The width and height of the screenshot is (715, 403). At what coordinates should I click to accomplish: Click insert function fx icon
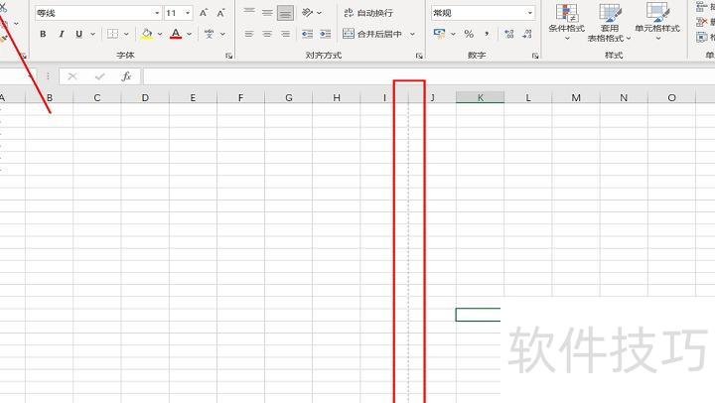coord(126,76)
